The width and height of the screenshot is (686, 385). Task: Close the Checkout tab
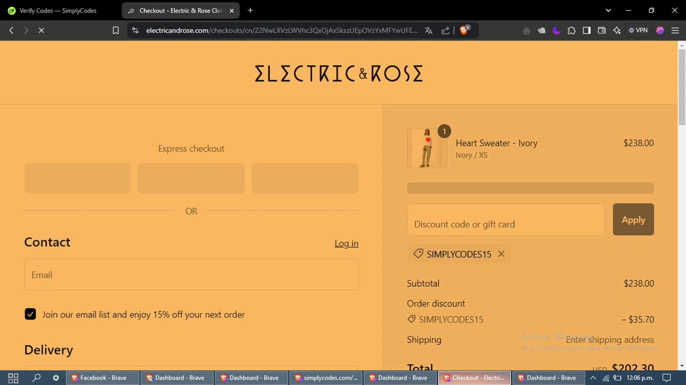click(x=232, y=11)
